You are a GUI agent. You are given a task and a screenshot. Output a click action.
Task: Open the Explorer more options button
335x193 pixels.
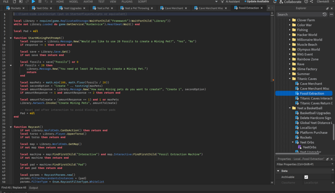pos(331,14)
